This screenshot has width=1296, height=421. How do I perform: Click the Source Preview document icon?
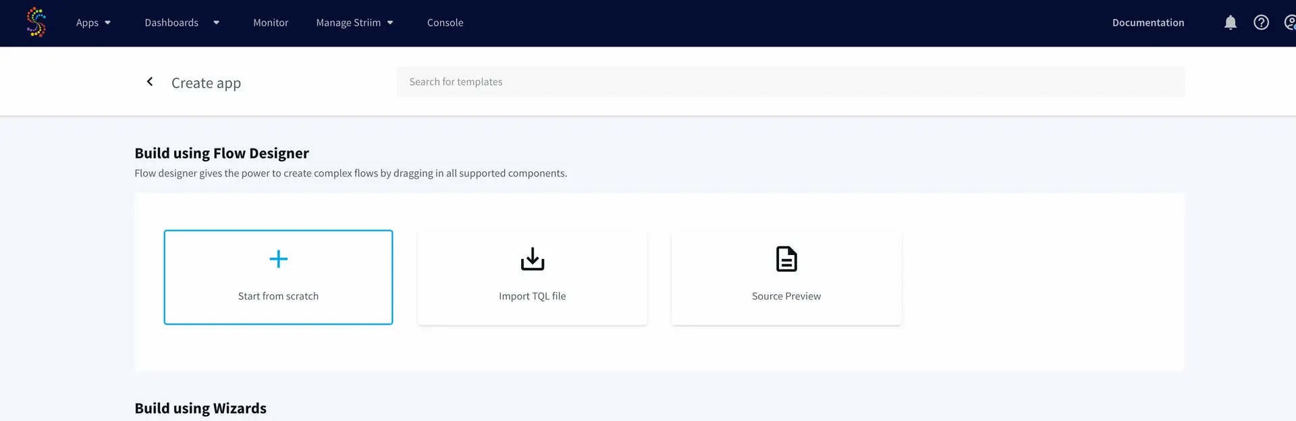pyautogui.click(x=786, y=259)
